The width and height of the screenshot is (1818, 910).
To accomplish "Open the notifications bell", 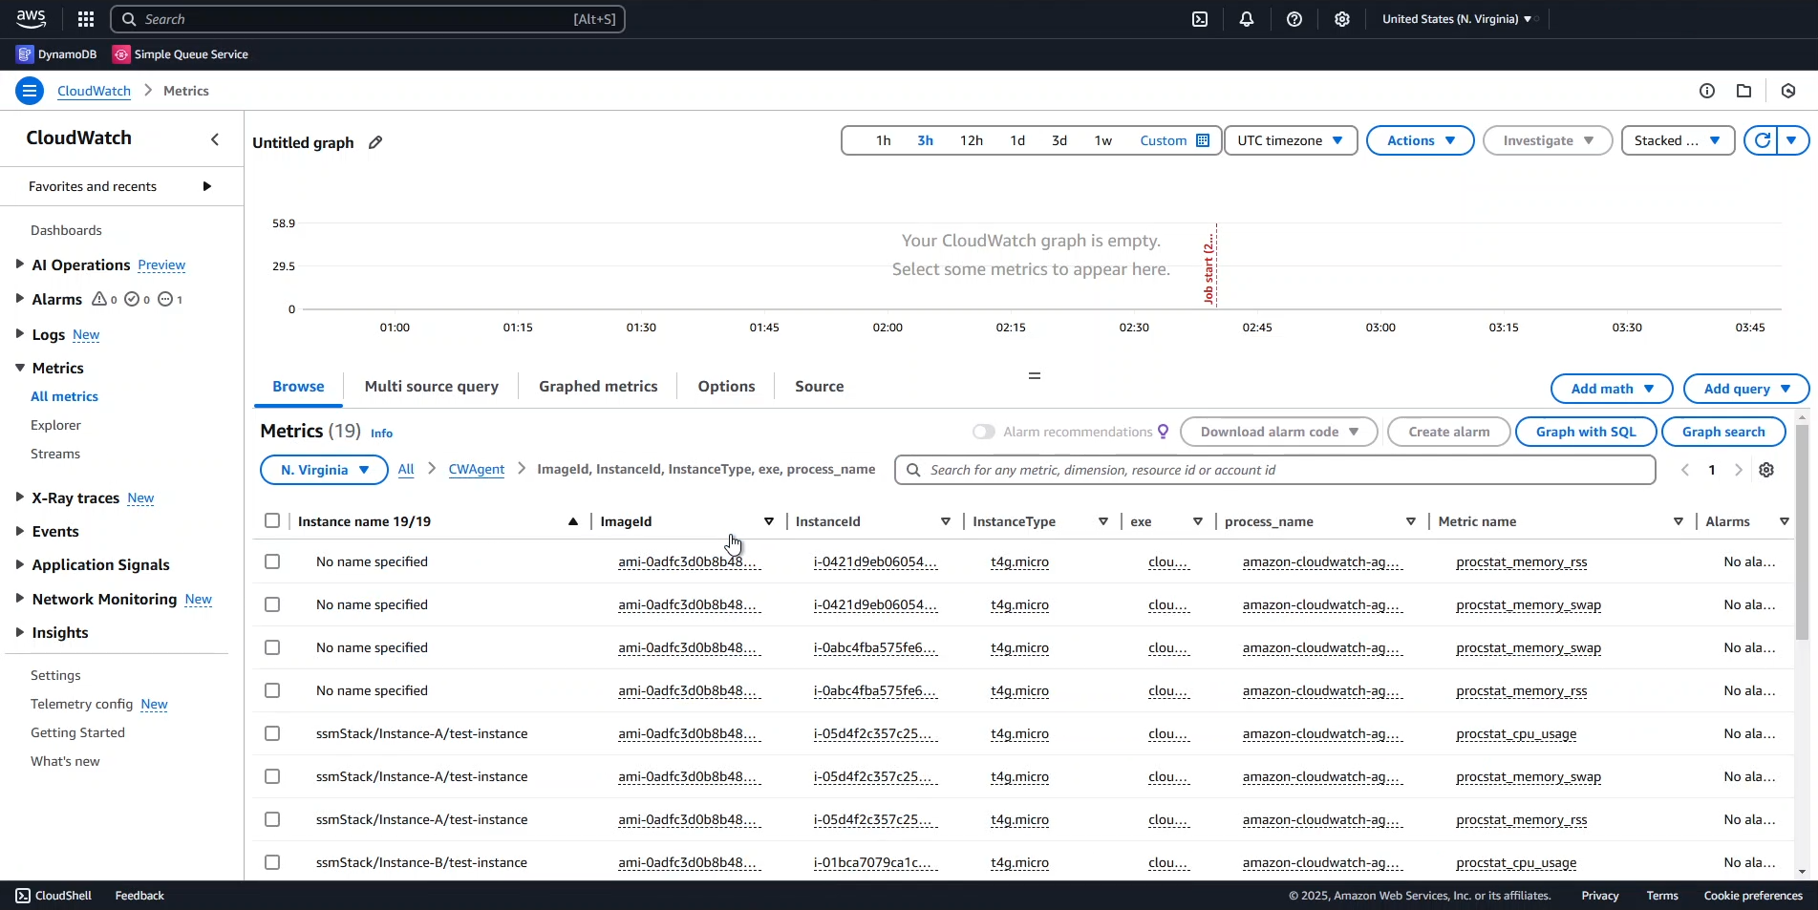I will coord(1247,19).
